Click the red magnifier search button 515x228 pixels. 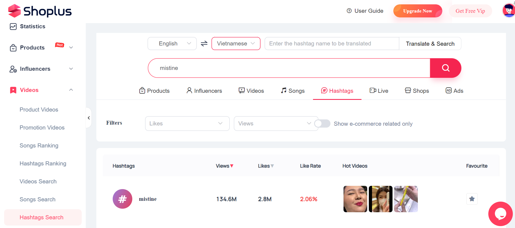click(x=446, y=68)
